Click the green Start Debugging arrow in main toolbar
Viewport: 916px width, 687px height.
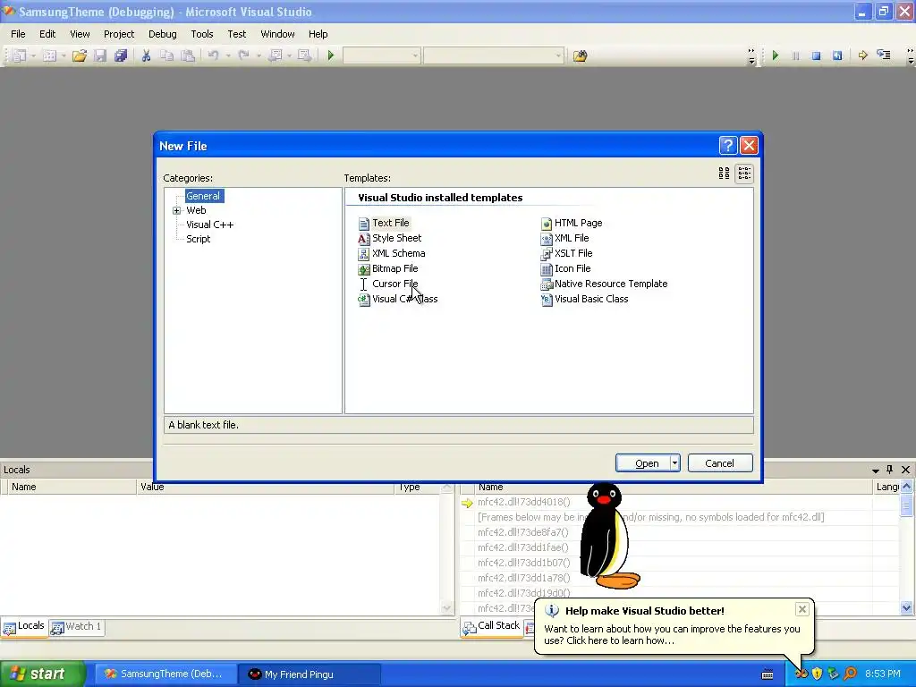[331, 55]
